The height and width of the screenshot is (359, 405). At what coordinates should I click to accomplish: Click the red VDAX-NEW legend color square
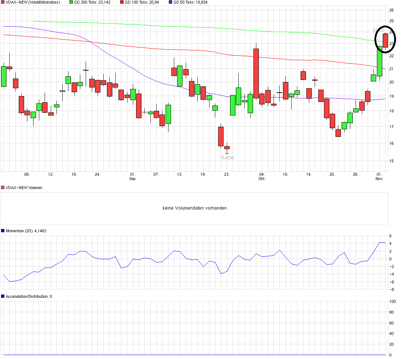click(x=3, y=2)
